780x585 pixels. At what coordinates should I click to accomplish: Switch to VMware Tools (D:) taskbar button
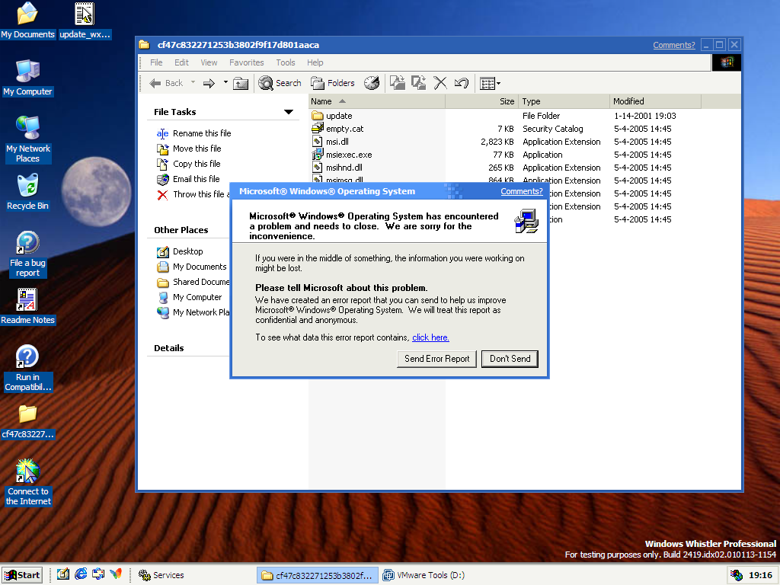tap(442, 575)
